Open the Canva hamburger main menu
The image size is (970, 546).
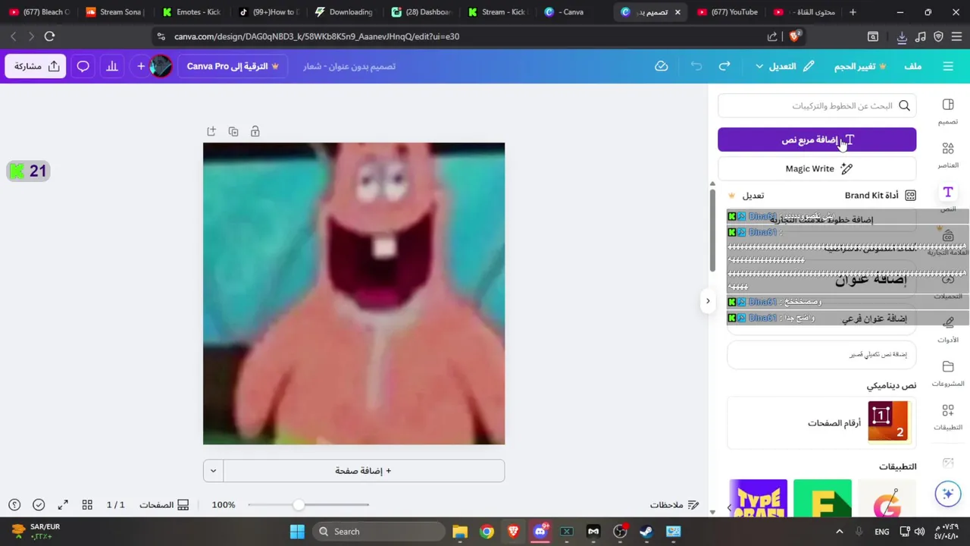click(x=948, y=66)
